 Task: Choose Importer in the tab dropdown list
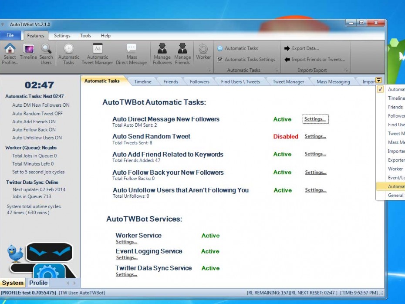coord(391,151)
